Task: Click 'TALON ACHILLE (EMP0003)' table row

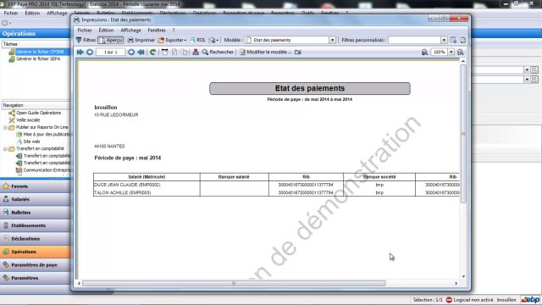Action: [x=276, y=192]
